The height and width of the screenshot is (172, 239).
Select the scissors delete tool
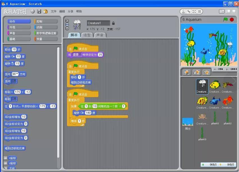(x=189, y=12)
